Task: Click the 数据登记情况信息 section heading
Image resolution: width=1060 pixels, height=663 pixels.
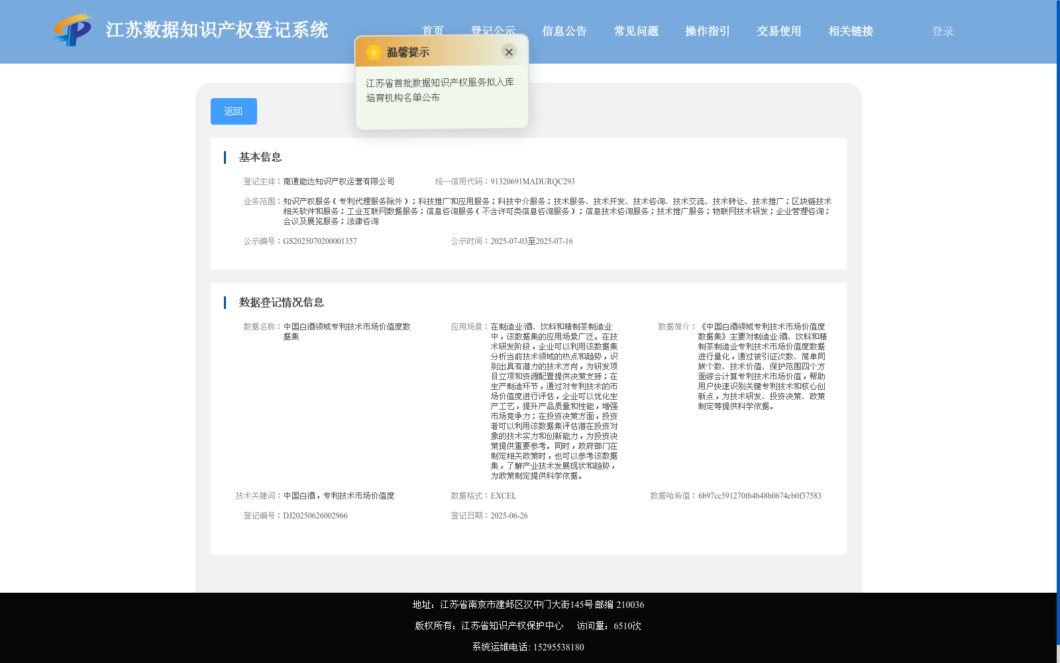Action: 282,302
